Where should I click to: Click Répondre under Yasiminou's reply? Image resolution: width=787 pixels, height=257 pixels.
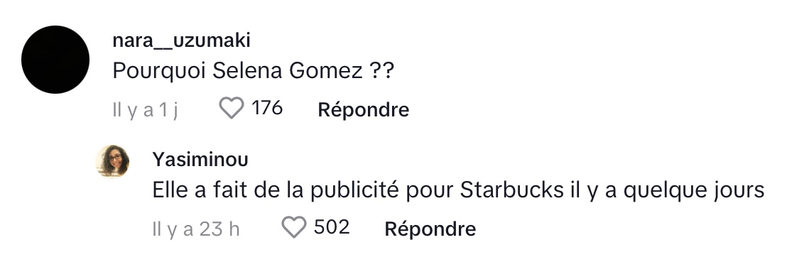point(430,229)
